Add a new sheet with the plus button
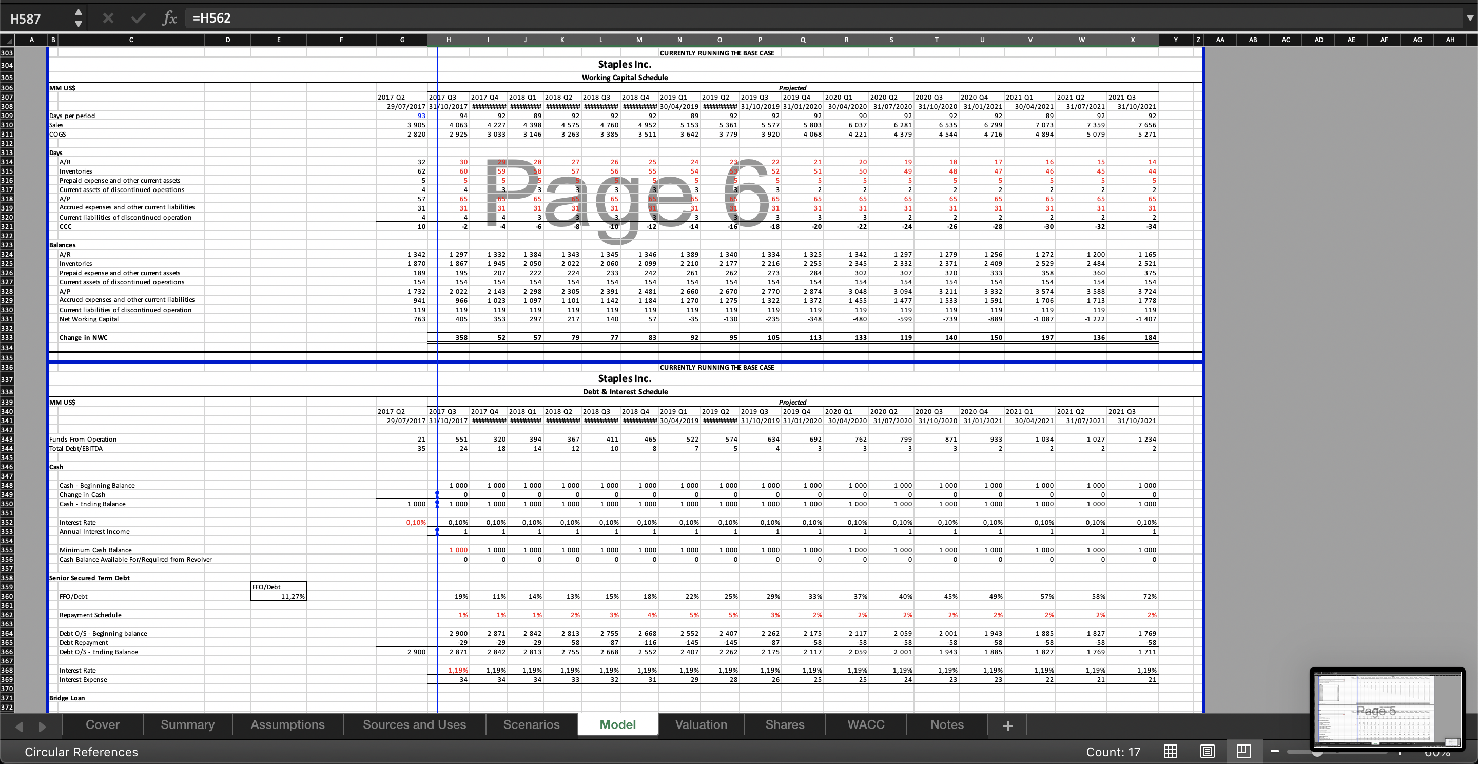The height and width of the screenshot is (764, 1478). [x=1007, y=725]
